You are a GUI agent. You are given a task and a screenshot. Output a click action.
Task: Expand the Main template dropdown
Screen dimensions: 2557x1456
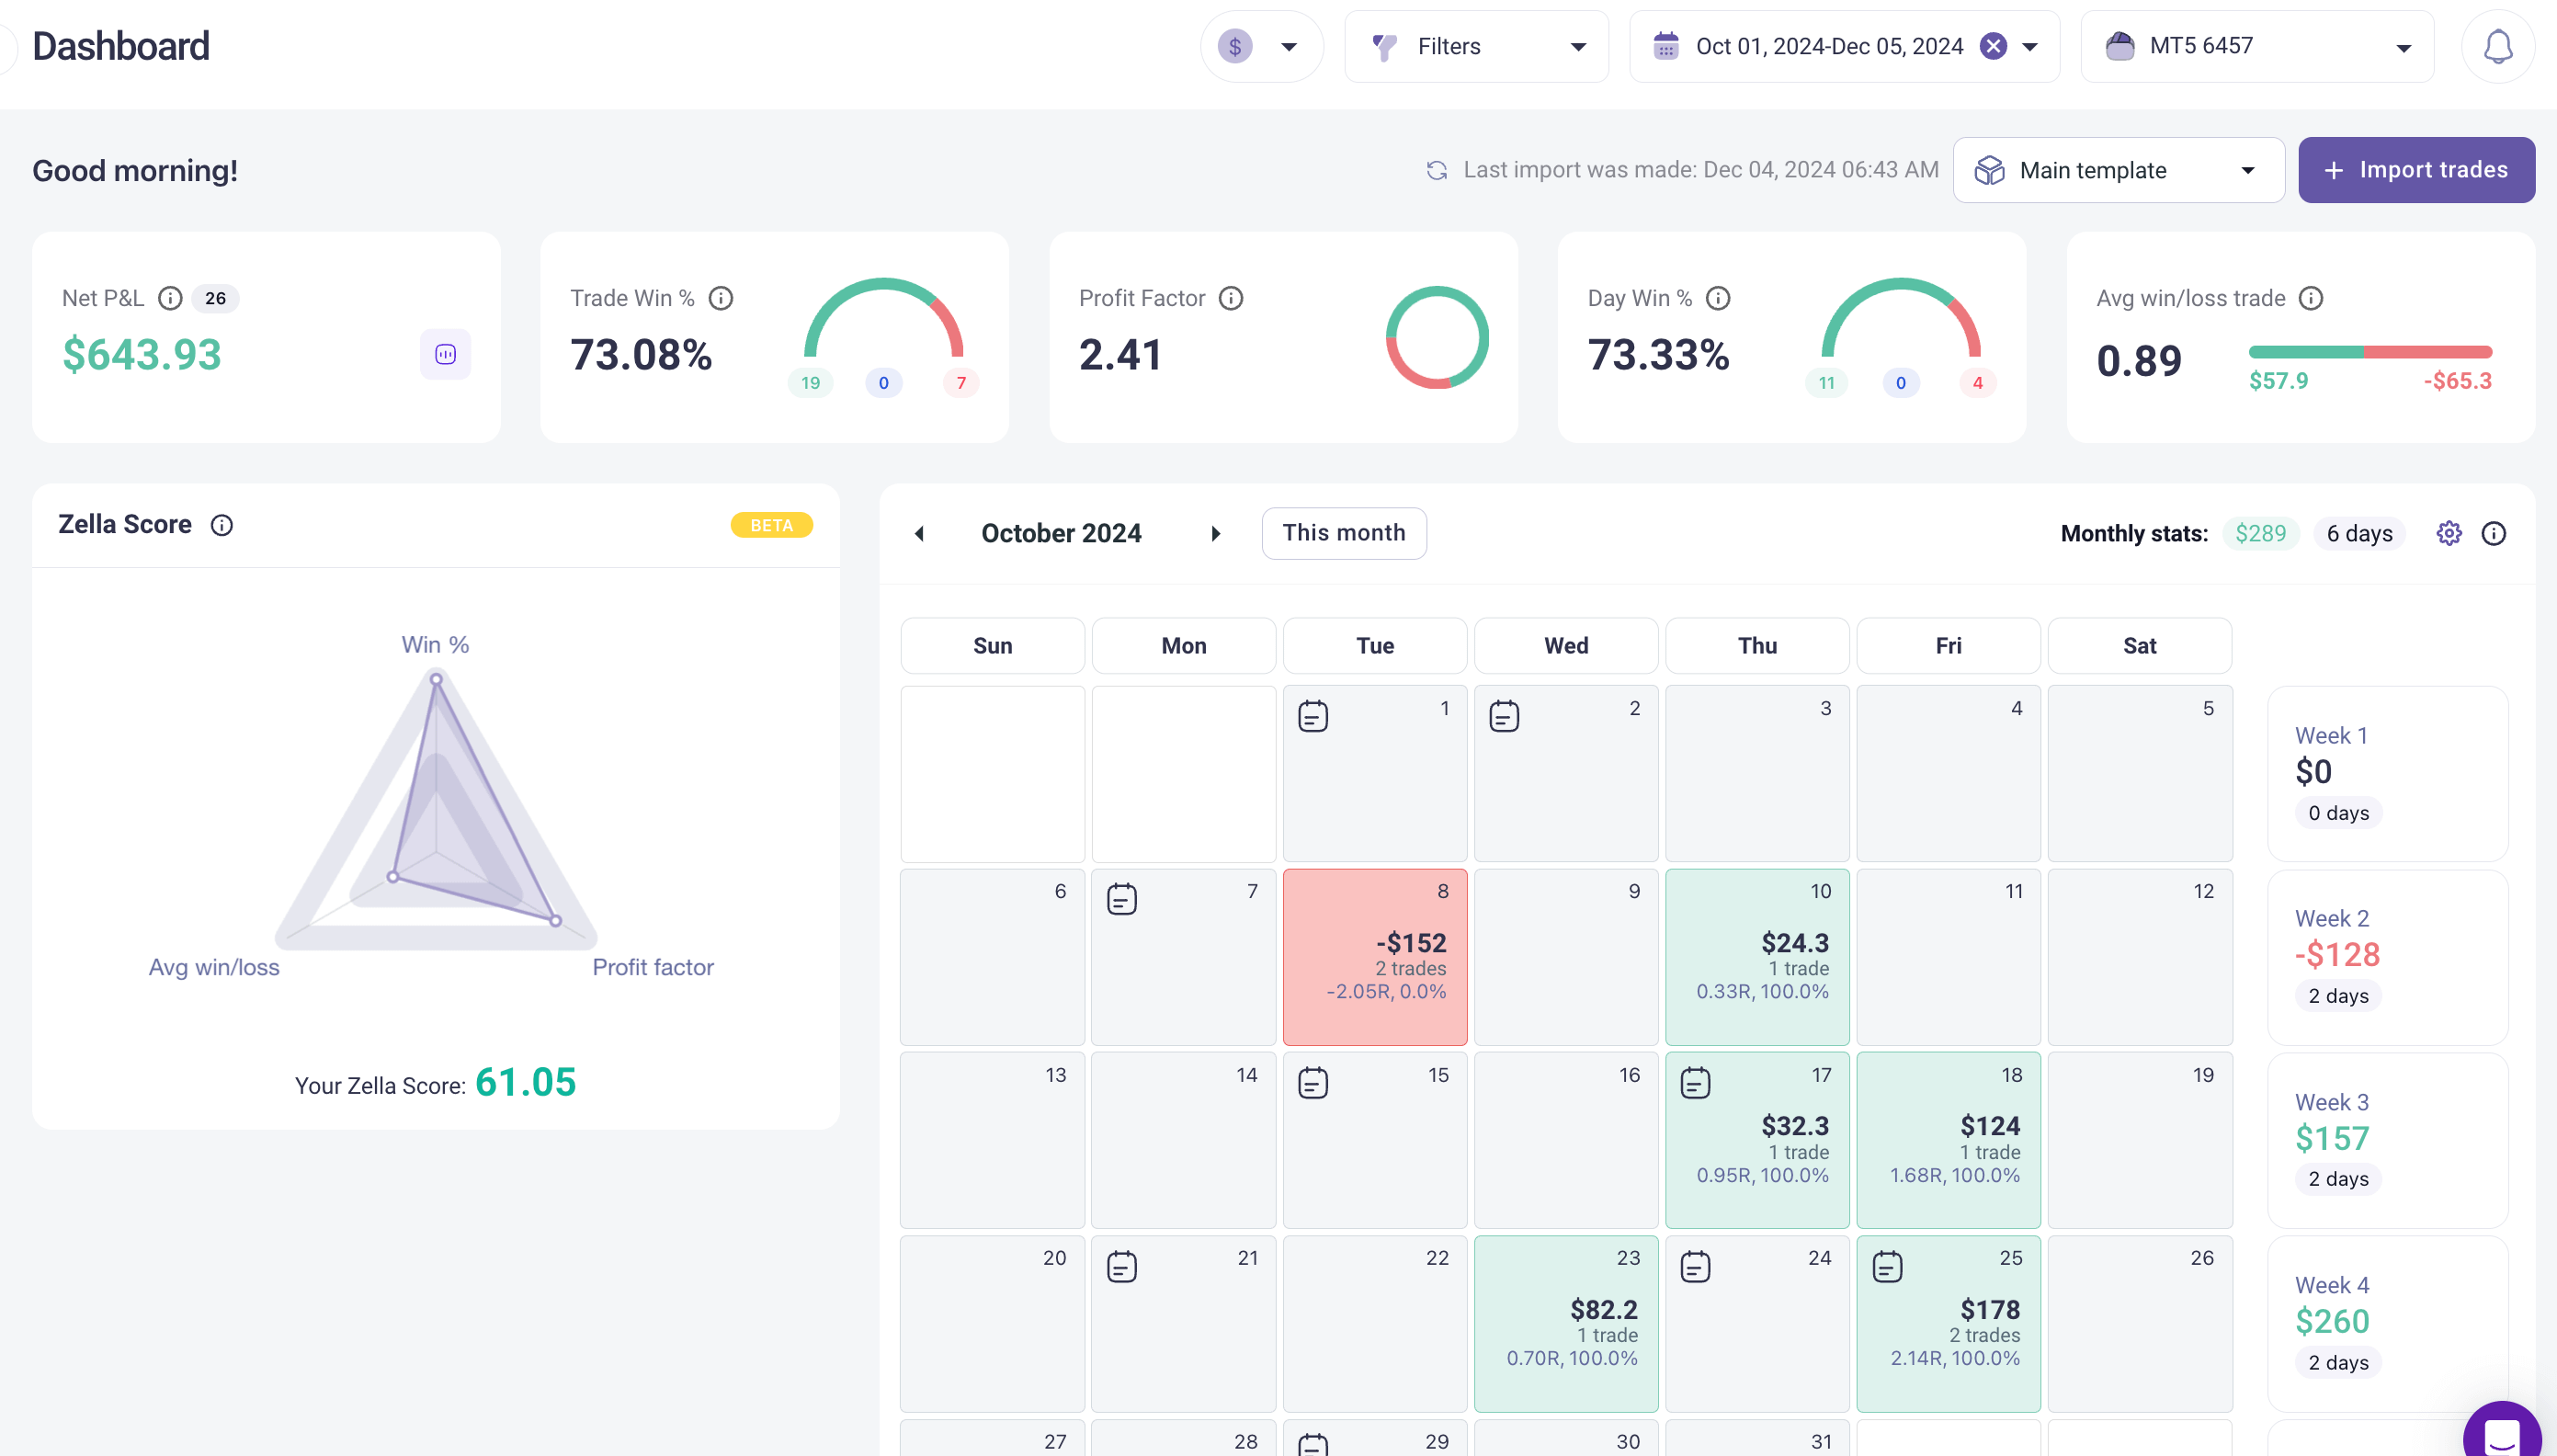coord(2119,170)
